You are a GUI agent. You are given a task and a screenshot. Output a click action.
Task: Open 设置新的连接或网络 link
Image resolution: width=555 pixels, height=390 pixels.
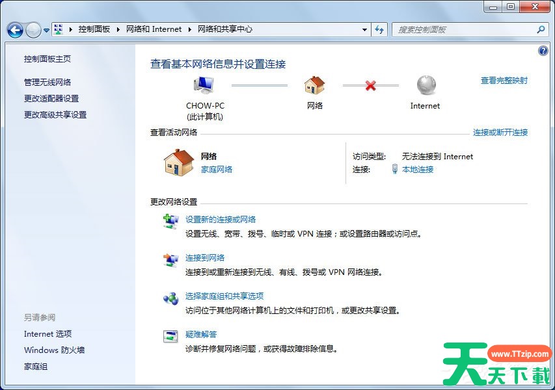[x=221, y=220]
